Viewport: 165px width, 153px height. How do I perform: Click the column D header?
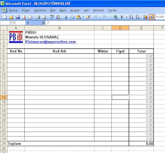[120, 28]
